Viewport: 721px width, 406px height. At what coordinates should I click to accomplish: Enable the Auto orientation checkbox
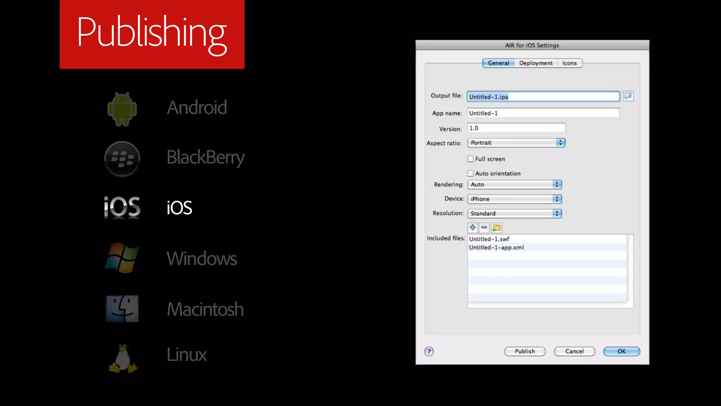(471, 173)
